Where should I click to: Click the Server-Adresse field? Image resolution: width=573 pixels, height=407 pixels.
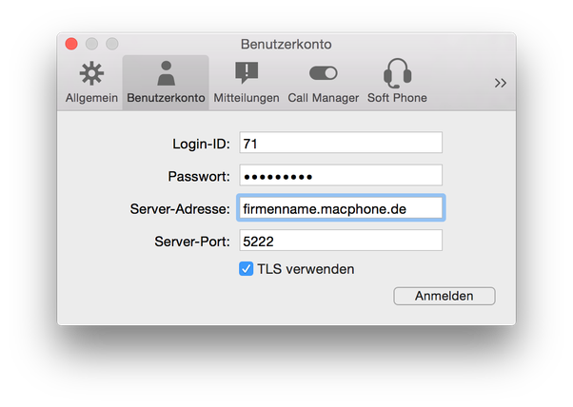(341, 208)
